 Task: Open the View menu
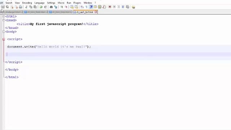point(17,3)
